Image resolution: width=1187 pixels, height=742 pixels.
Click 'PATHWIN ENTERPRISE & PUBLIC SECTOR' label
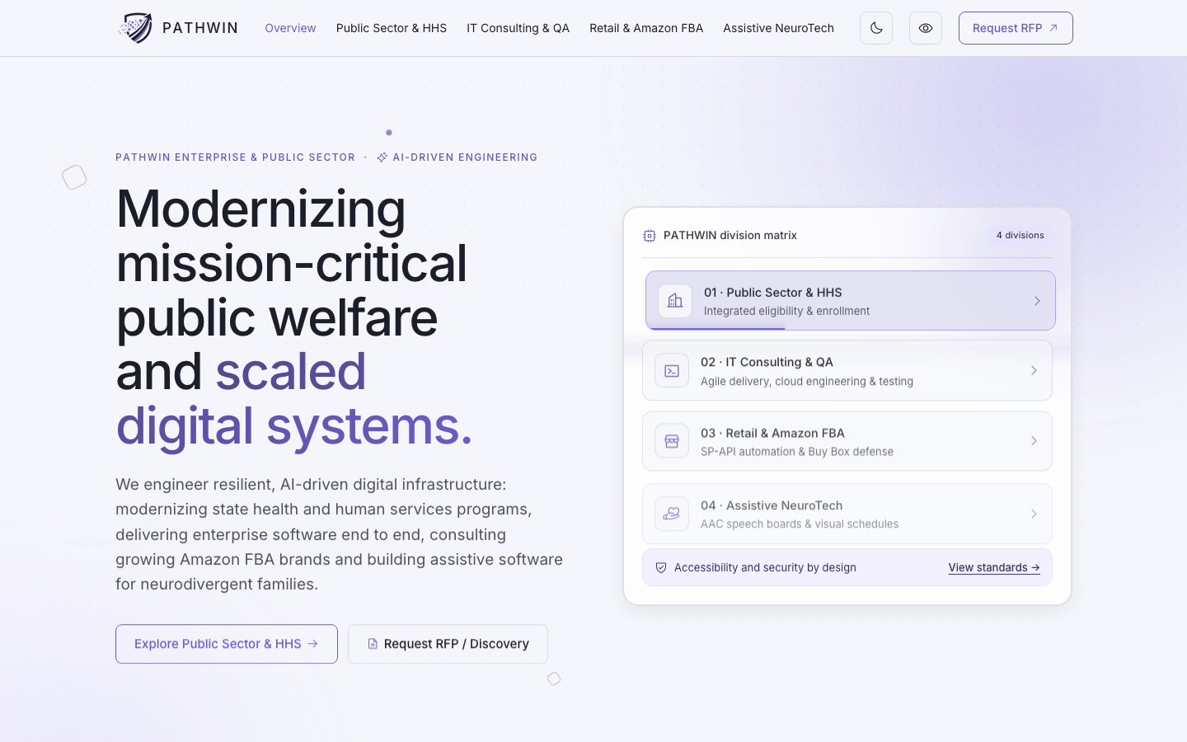coord(235,157)
